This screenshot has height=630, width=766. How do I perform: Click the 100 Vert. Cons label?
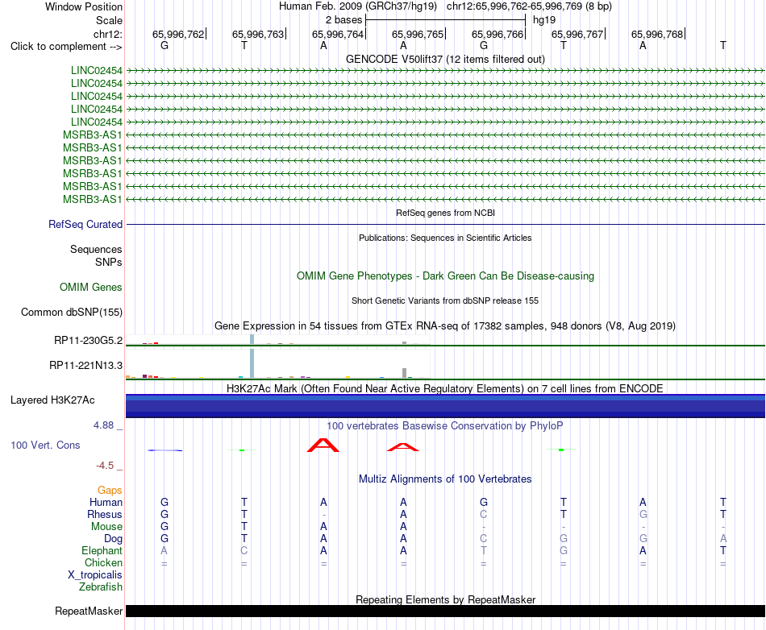click(45, 445)
